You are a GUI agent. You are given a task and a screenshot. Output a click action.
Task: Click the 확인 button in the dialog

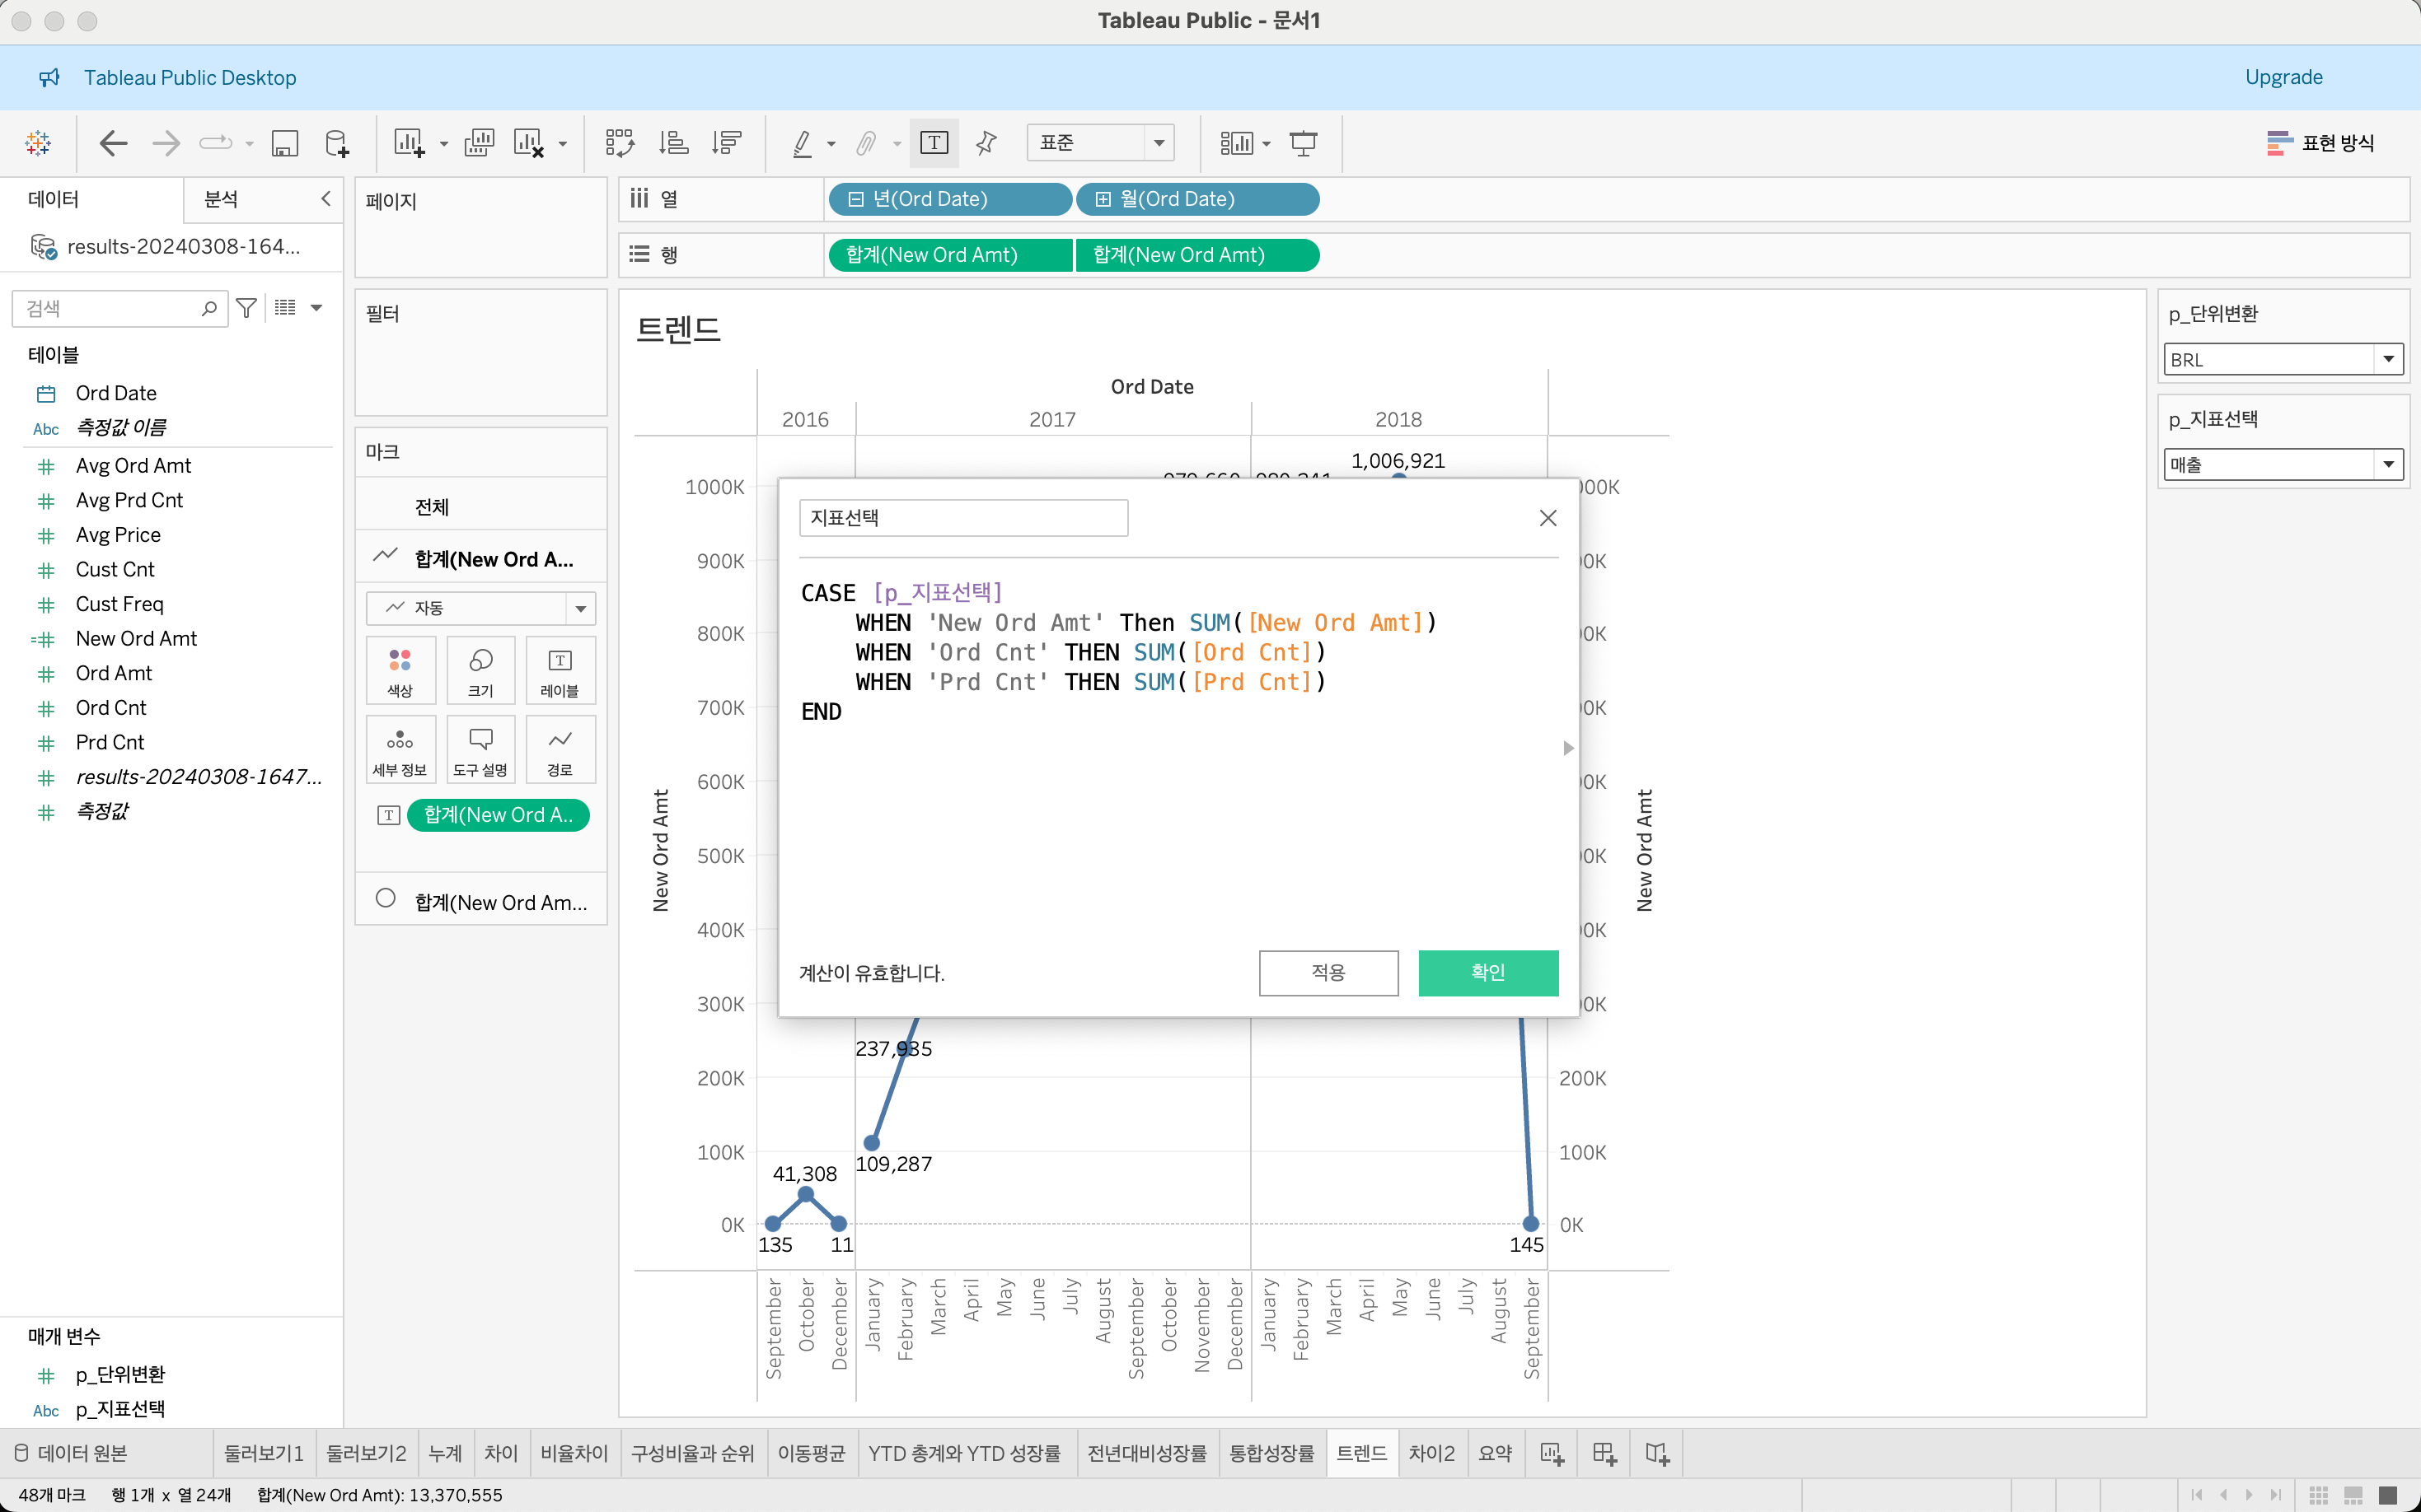point(1487,972)
